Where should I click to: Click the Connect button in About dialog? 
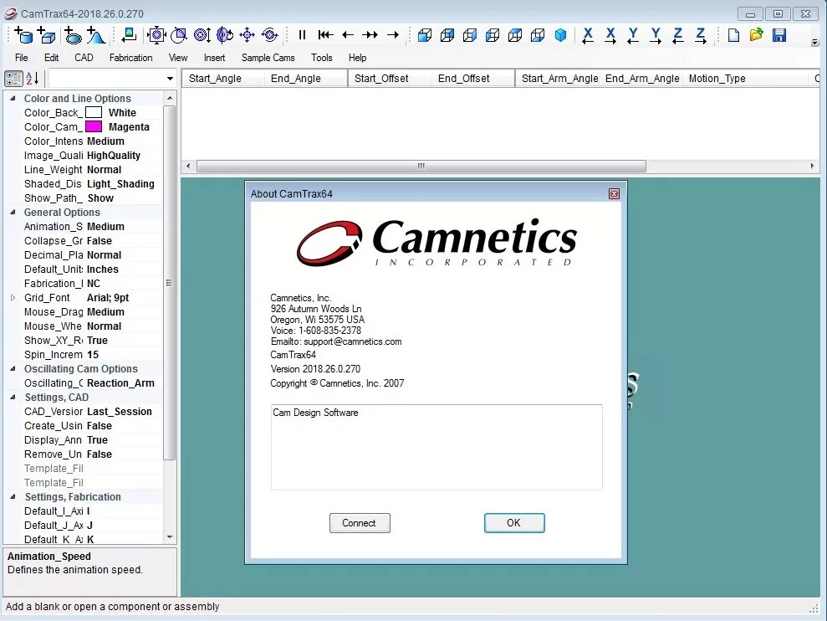pyautogui.click(x=360, y=523)
